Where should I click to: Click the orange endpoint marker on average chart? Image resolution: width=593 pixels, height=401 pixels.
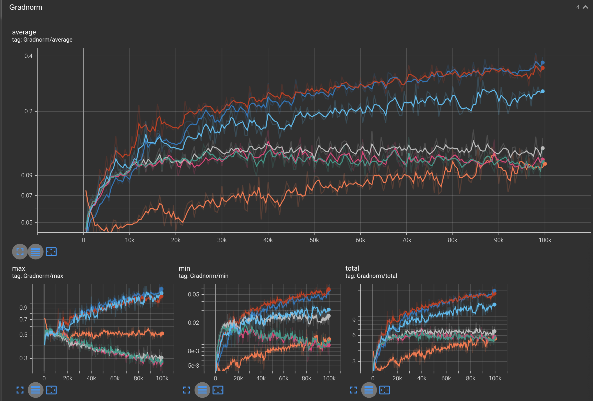pos(545,164)
